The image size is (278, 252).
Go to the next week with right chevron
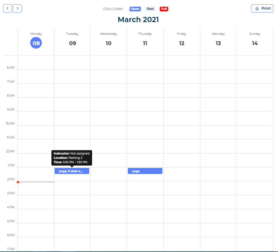[x=17, y=8]
